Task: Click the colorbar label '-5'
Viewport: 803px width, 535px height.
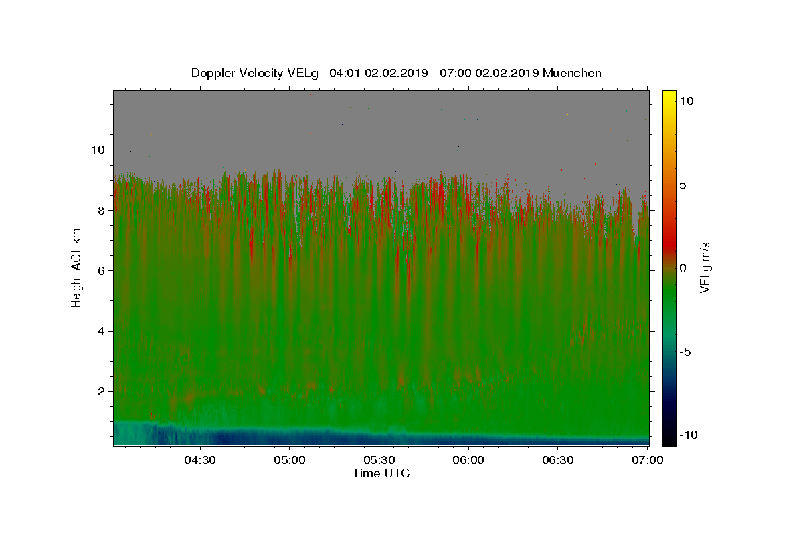Action: point(684,352)
